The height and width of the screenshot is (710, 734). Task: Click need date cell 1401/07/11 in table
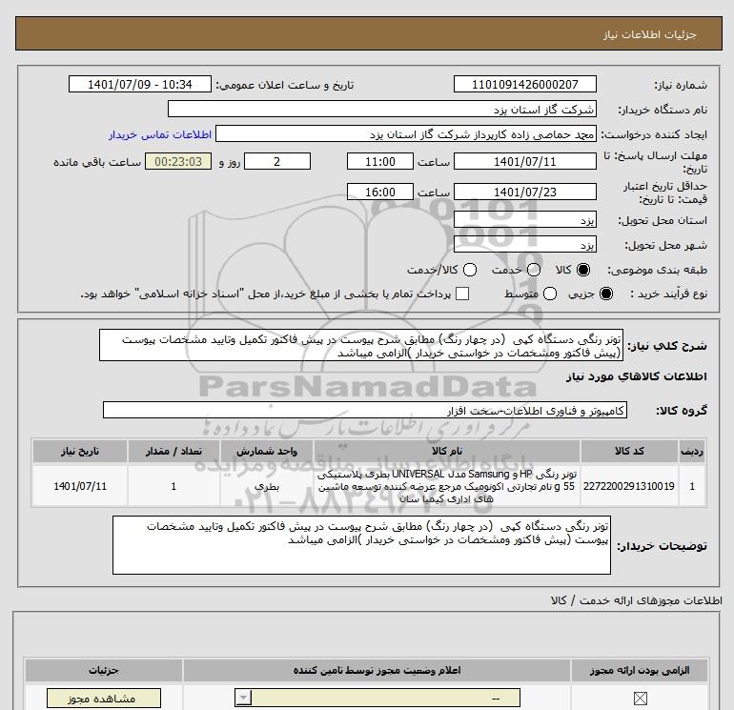(x=80, y=486)
